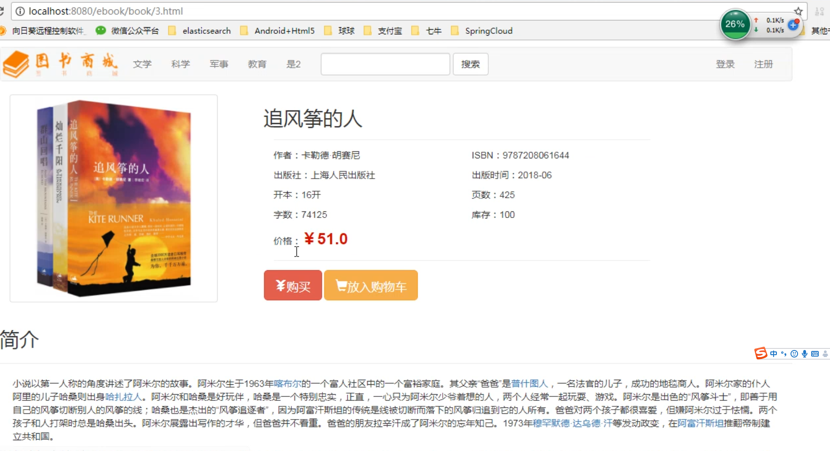
Task: Open the 七牛 bookmark folder
Action: (x=427, y=31)
